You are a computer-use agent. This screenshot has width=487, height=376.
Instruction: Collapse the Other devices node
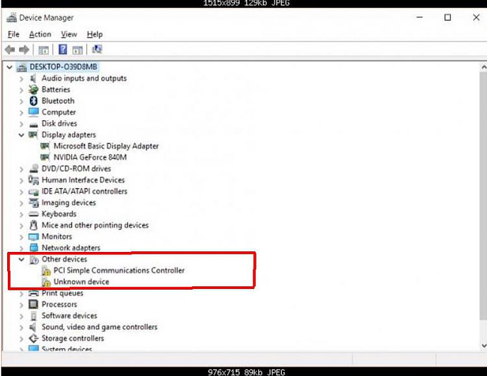pyautogui.click(x=21, y=259)
